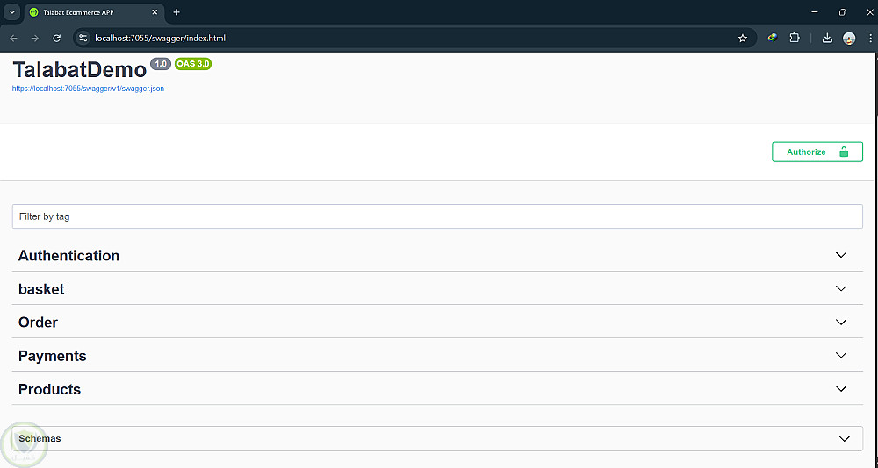Screen dimensions: 878x468
Task: Click the OAS 3.0 badge
Action: 193,64
